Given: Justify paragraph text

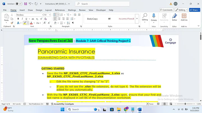Looking at the screenshot, I should coord(68,19).
